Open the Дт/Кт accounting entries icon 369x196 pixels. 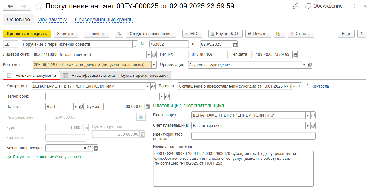click(119, 34)
